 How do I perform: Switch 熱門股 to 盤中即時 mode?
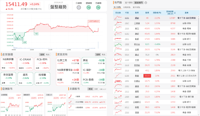[129, 3]
